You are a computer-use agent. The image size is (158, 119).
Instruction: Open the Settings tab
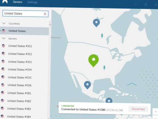(x=32, y=2)
